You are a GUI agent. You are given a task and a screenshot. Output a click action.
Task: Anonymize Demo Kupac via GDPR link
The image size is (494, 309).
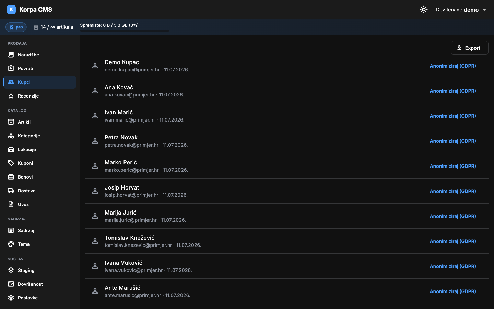click(453, 66)
